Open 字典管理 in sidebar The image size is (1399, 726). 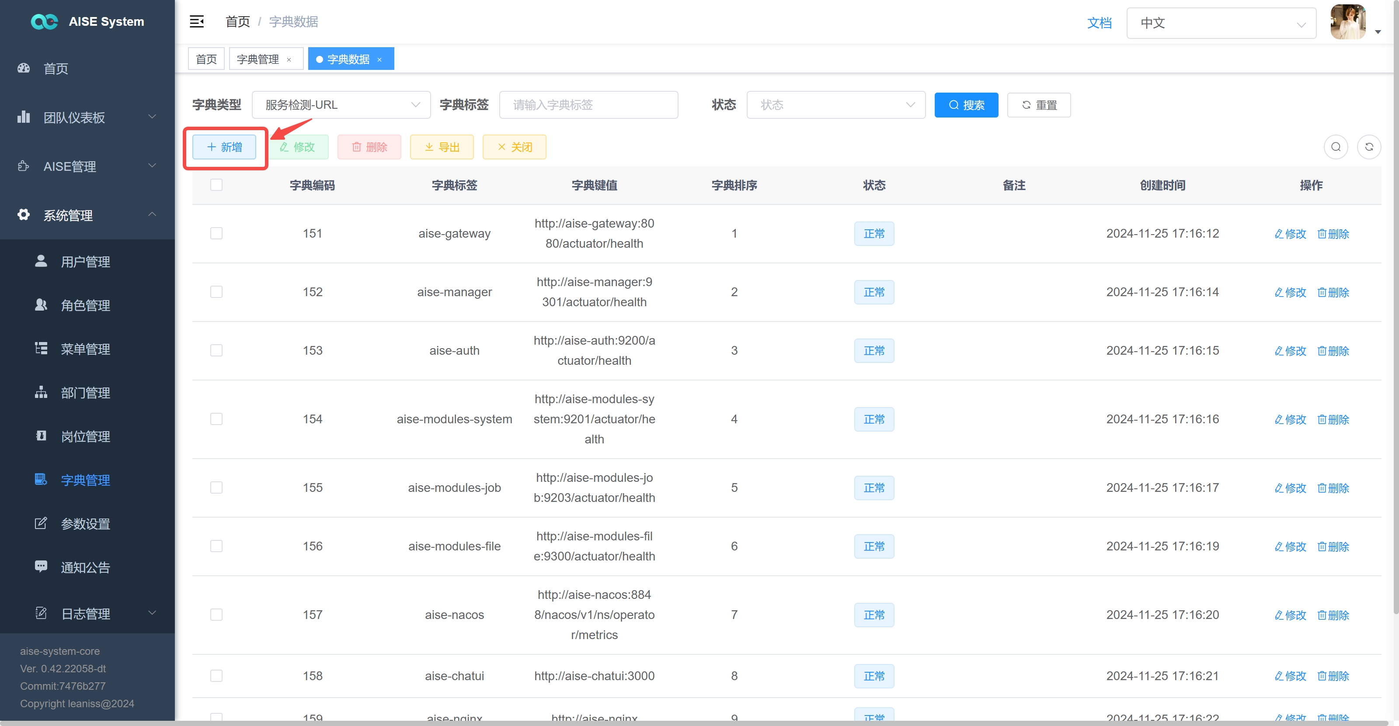(87, 480)
